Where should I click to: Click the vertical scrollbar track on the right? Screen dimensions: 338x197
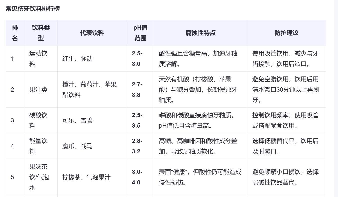(336, 100)
